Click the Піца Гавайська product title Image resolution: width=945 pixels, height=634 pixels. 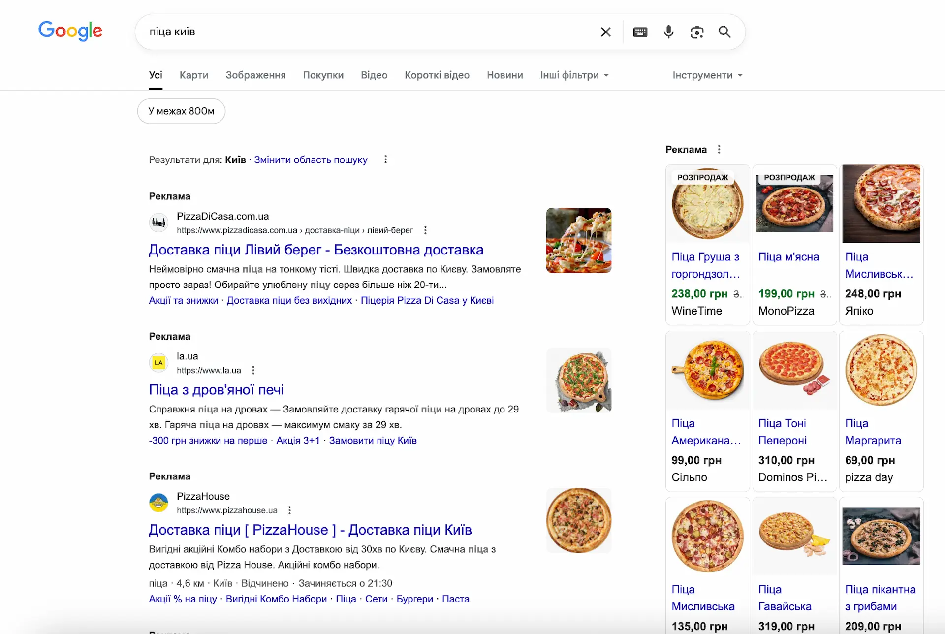point(785,598)
